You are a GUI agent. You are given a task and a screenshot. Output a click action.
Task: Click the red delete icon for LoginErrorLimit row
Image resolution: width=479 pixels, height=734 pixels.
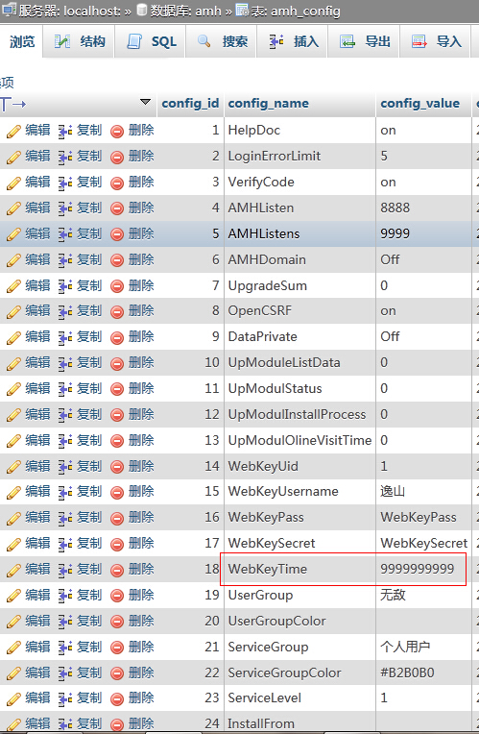tap(117, 158)
